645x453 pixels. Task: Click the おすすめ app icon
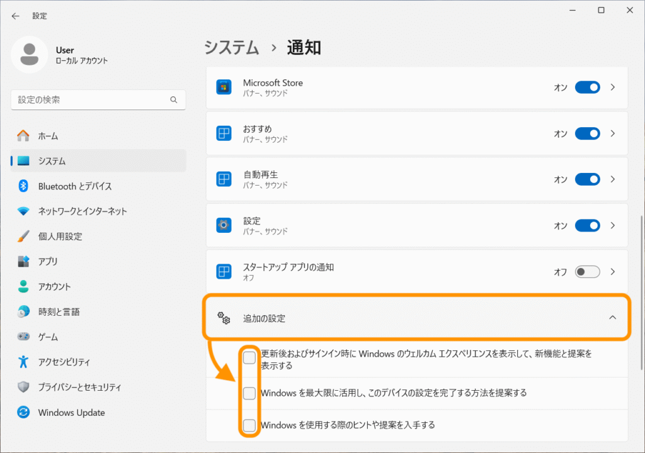(x=224, y=133)
